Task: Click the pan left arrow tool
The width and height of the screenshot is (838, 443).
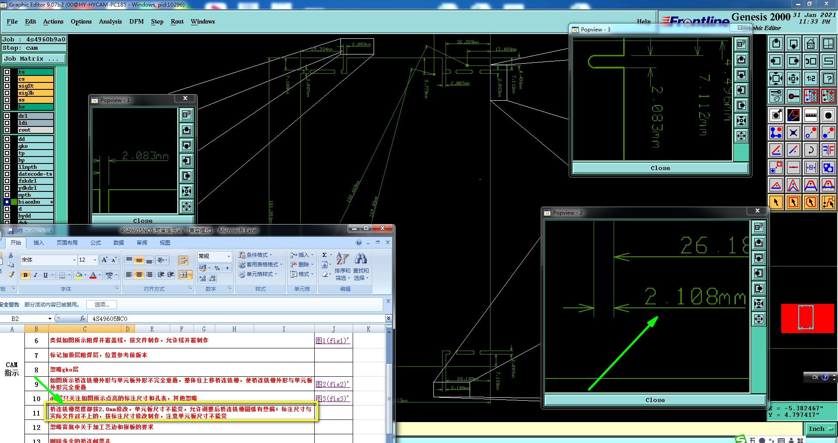Action: pyautogui.click(x=776, y=61)
